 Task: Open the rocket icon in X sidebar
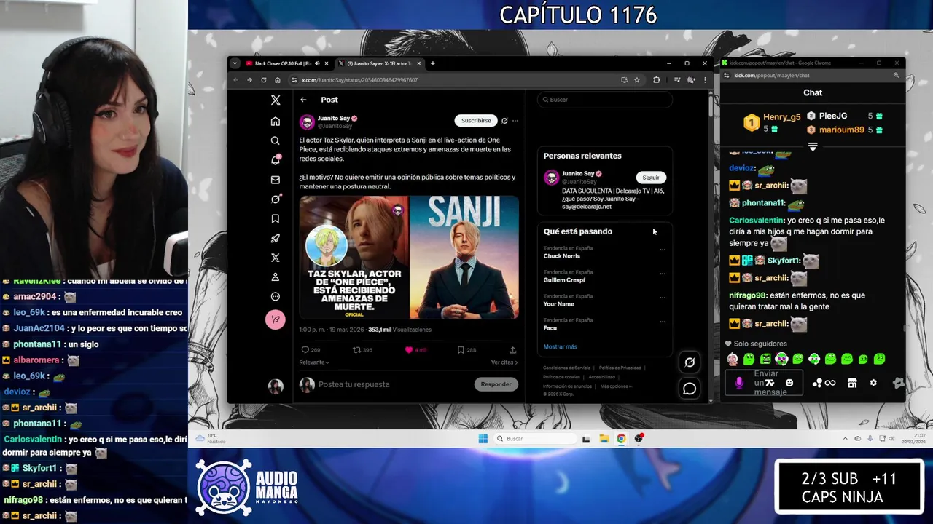tap(276, 238)
